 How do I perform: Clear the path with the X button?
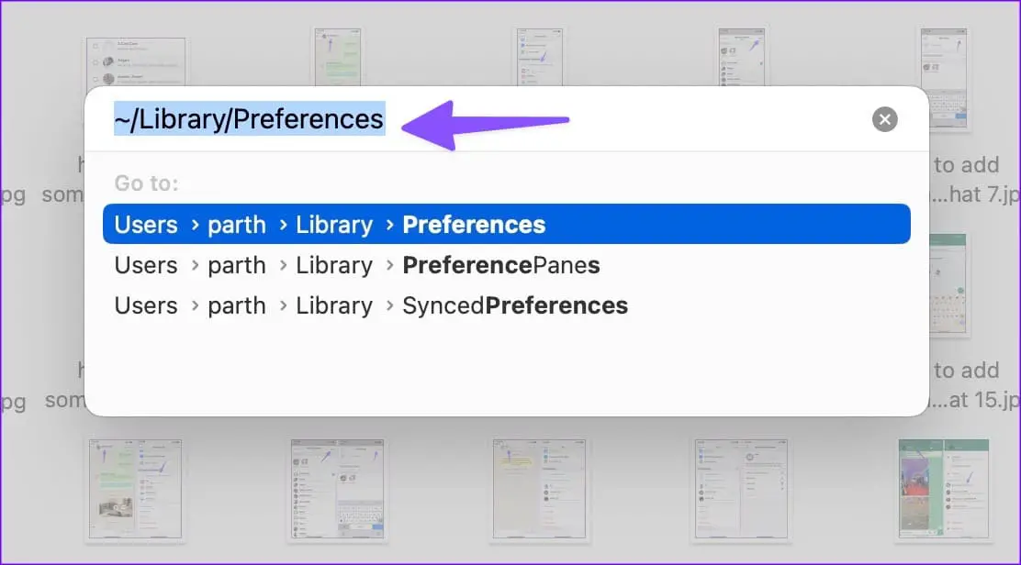[x=884, y=119]
